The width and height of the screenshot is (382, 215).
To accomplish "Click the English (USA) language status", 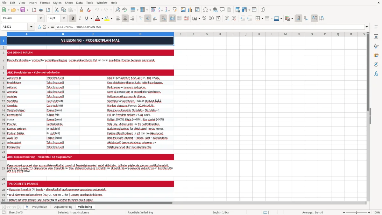I will 220,212.
